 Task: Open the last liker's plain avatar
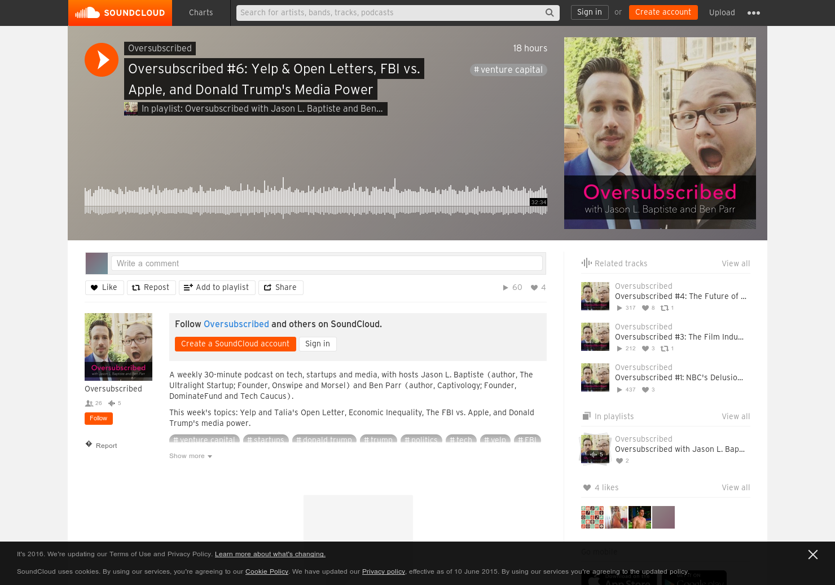[663, 517]
